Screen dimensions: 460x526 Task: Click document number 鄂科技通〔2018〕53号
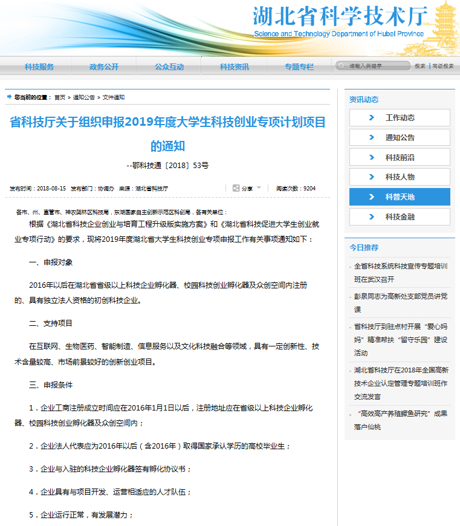click(x=167, y=166)
